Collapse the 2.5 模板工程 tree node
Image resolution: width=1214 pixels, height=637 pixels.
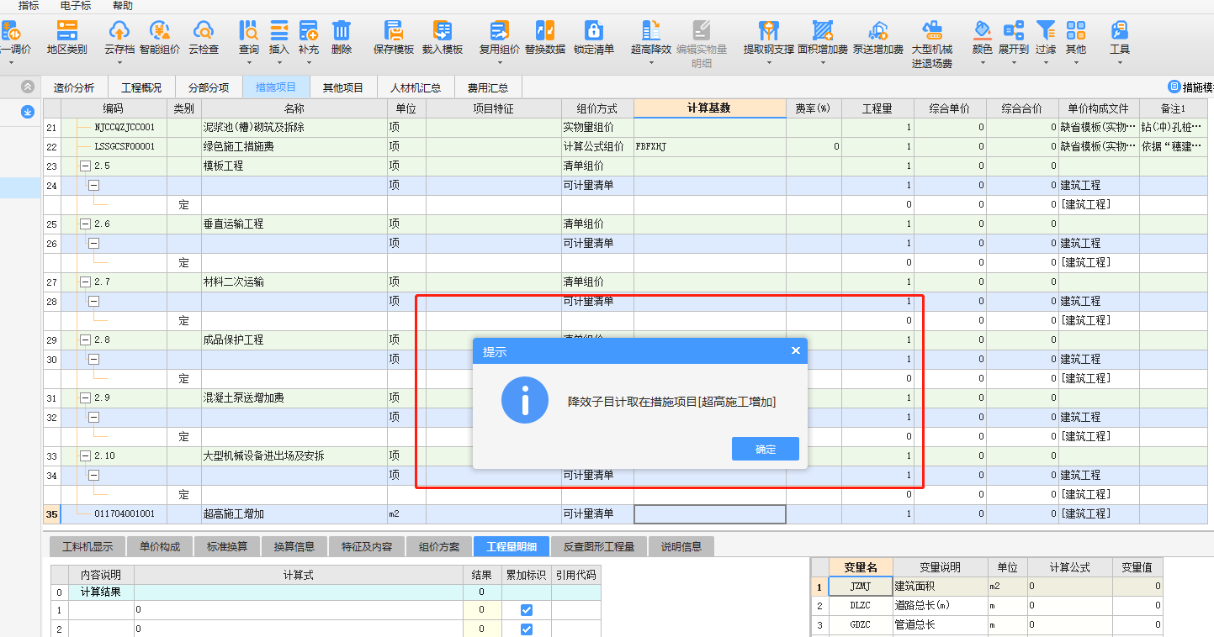click(85, 166)
